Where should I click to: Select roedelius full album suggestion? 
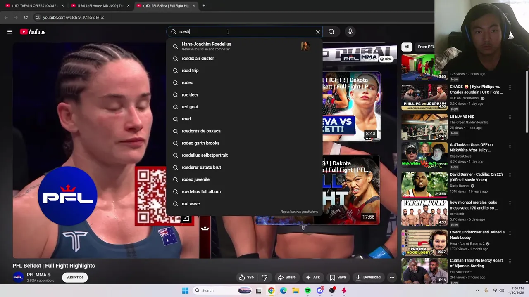(x=244, y=191)
